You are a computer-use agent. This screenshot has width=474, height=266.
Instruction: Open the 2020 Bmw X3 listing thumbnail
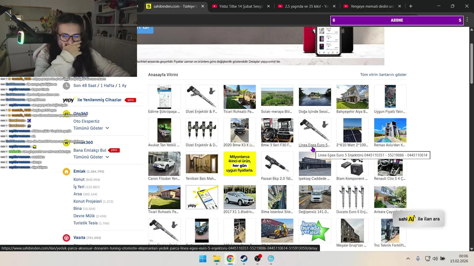240,130
